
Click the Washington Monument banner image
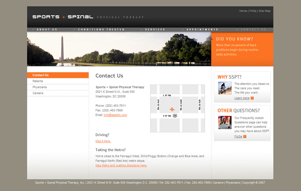(x=119, y=49)
